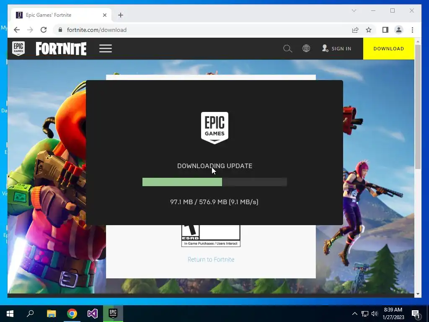Toggle the browser side panel
Image resolution: width=429 pixels, height=322 pixels.
pyautogui.click(x=385, y=30)
